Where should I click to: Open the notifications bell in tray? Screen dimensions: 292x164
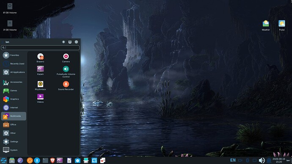click(269, 160)
